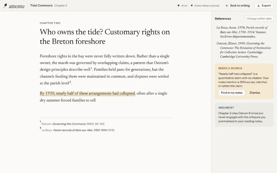The width and height of the screenshot is (277, 173).
Task: Click the download icon in Export button
Action: tap(259, 6)
